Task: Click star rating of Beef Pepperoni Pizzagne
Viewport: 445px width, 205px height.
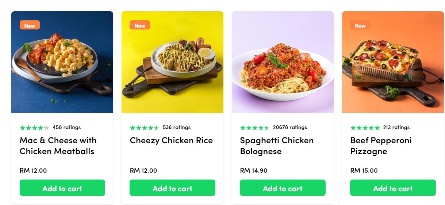Action: pos(365,128)
